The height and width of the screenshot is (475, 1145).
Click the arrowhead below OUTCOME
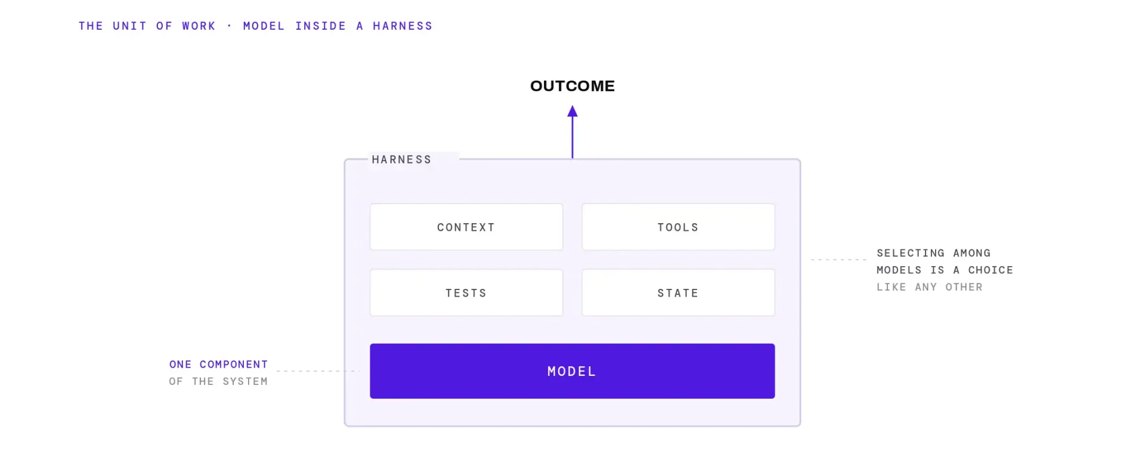click(x=572, y=111)
